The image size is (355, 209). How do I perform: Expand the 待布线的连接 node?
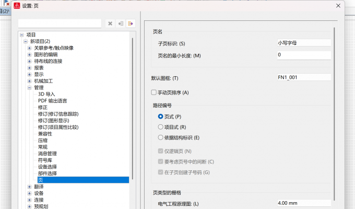coord(29,61)
